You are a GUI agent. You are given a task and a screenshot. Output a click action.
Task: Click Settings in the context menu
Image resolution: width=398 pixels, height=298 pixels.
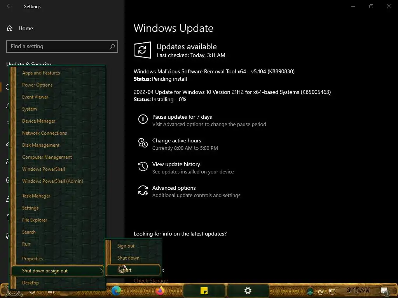[x=30, y=208]
